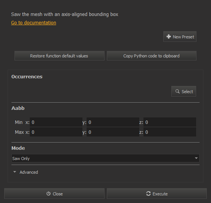The width and height of the screenshot is (211, 203).
Task: Click the magnifier icon beside Select
Action: [x=177, y=92]
